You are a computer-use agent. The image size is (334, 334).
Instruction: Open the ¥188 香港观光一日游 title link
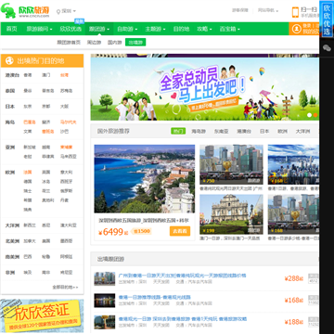pyautogui.click(x=183, y=319)
